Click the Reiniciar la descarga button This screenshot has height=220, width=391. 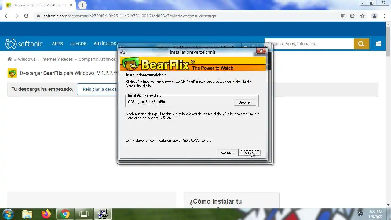97,89
